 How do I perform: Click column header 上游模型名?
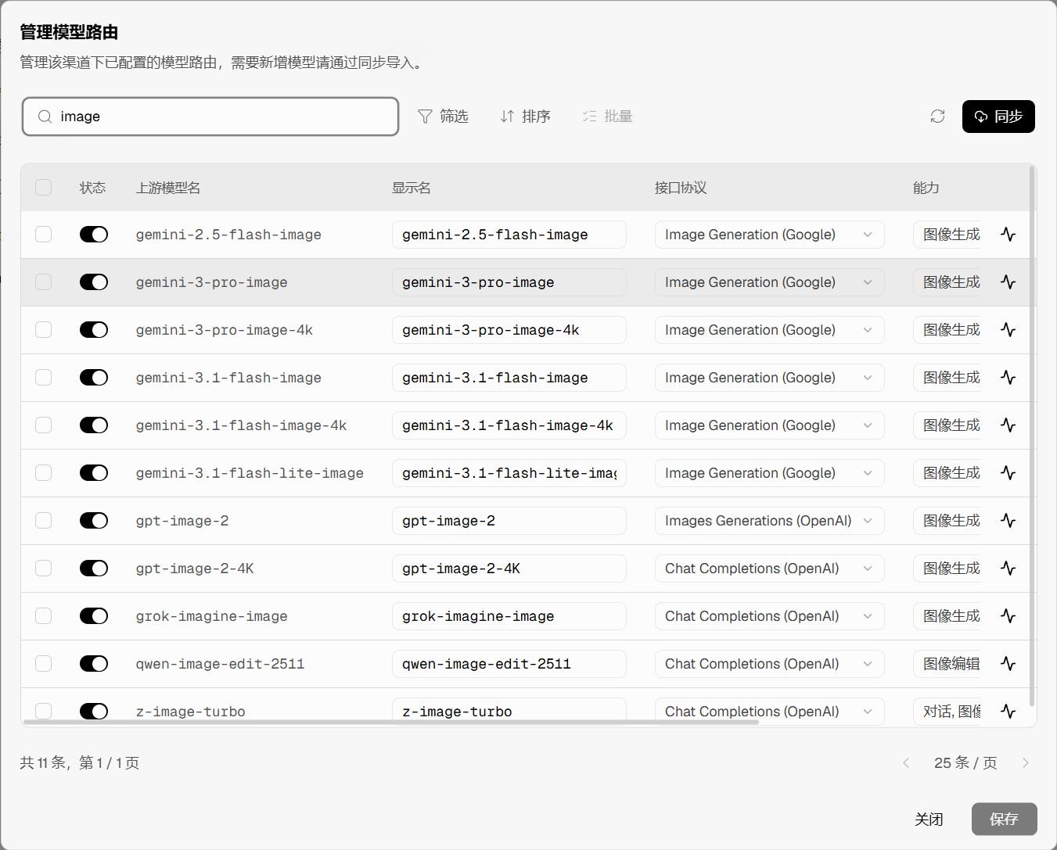(168, 188)
